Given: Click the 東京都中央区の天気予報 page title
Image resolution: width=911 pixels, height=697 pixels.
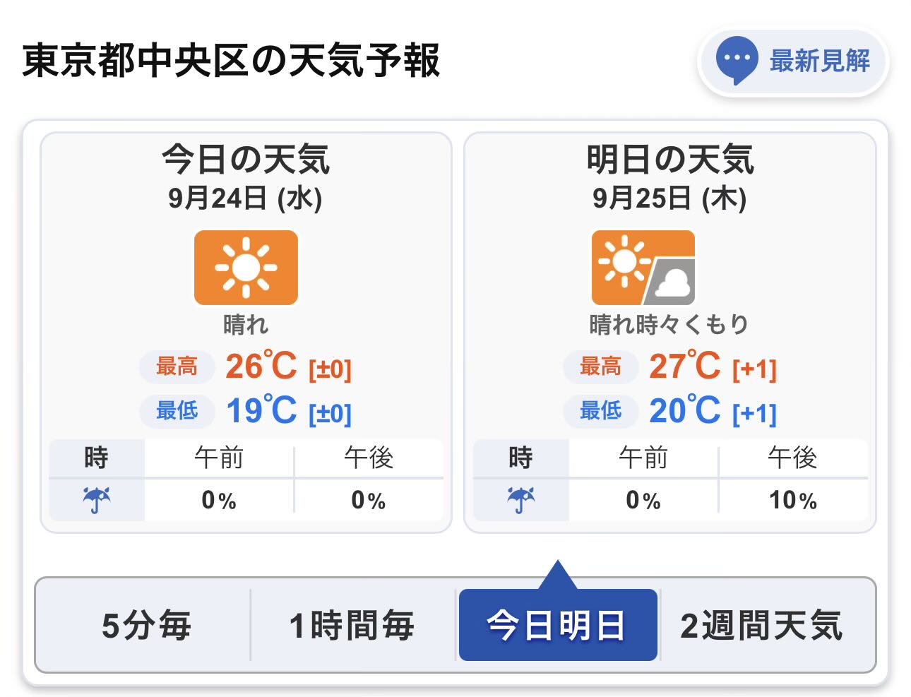Looking at the screenshot, I should coord(232,61).
